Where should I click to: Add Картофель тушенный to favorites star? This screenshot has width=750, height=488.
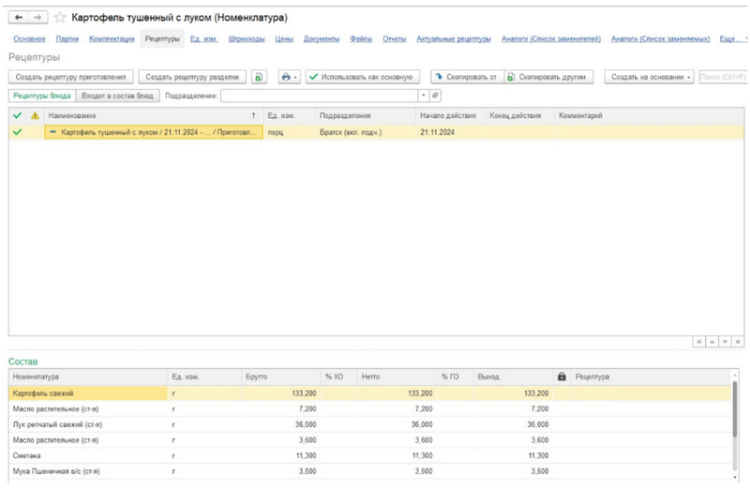pos(61,18)
